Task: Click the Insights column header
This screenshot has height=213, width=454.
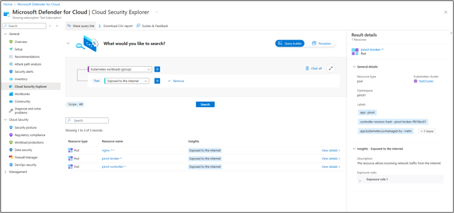Action: pos(193,141)
